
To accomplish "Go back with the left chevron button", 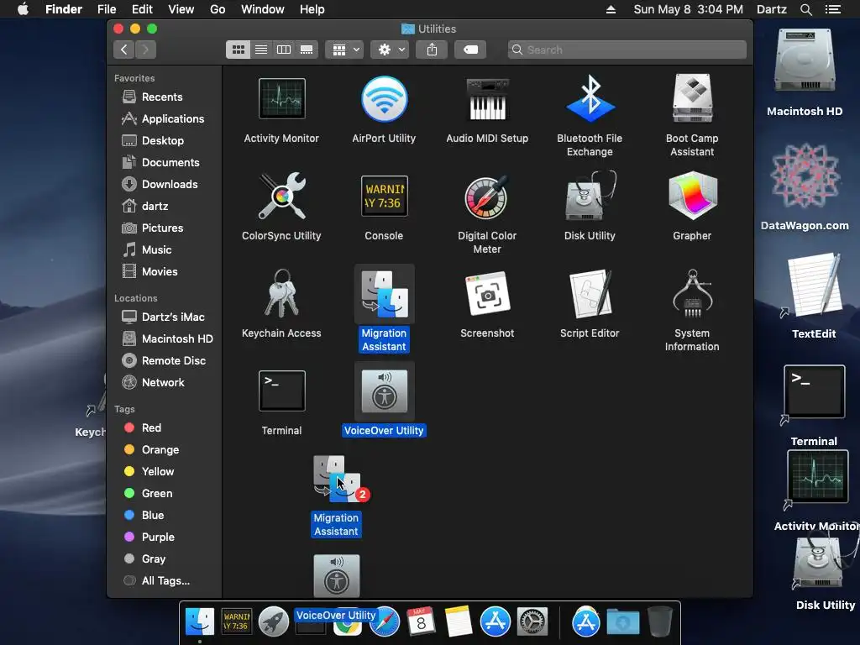I will [x=124, y=50].
